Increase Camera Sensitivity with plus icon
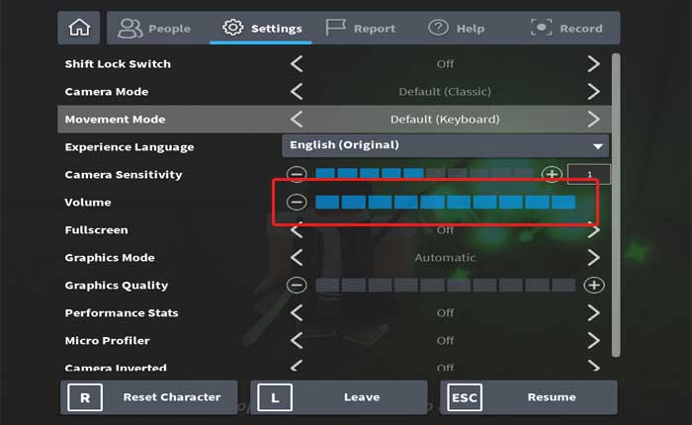Screen dimensions: 692x425 pos(552,175)
